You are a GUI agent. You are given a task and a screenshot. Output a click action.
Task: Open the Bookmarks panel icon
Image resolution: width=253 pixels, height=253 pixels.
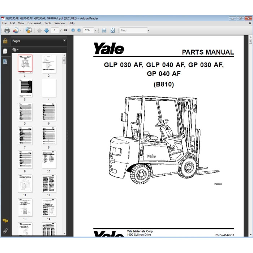(x=5, y=61)
